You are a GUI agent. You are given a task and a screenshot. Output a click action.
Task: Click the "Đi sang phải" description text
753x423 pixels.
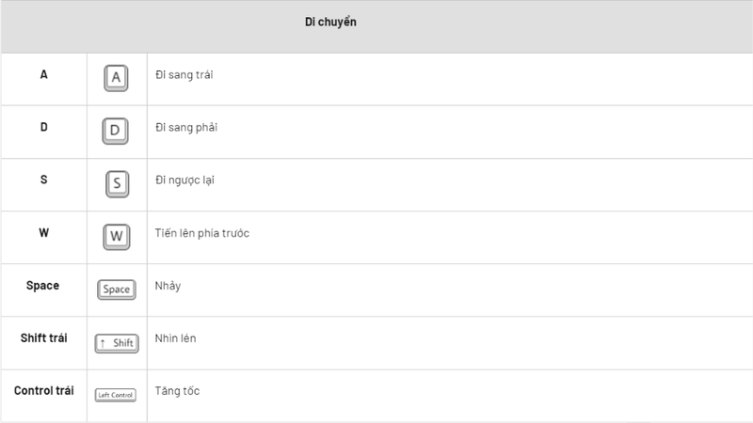point(186,127)
